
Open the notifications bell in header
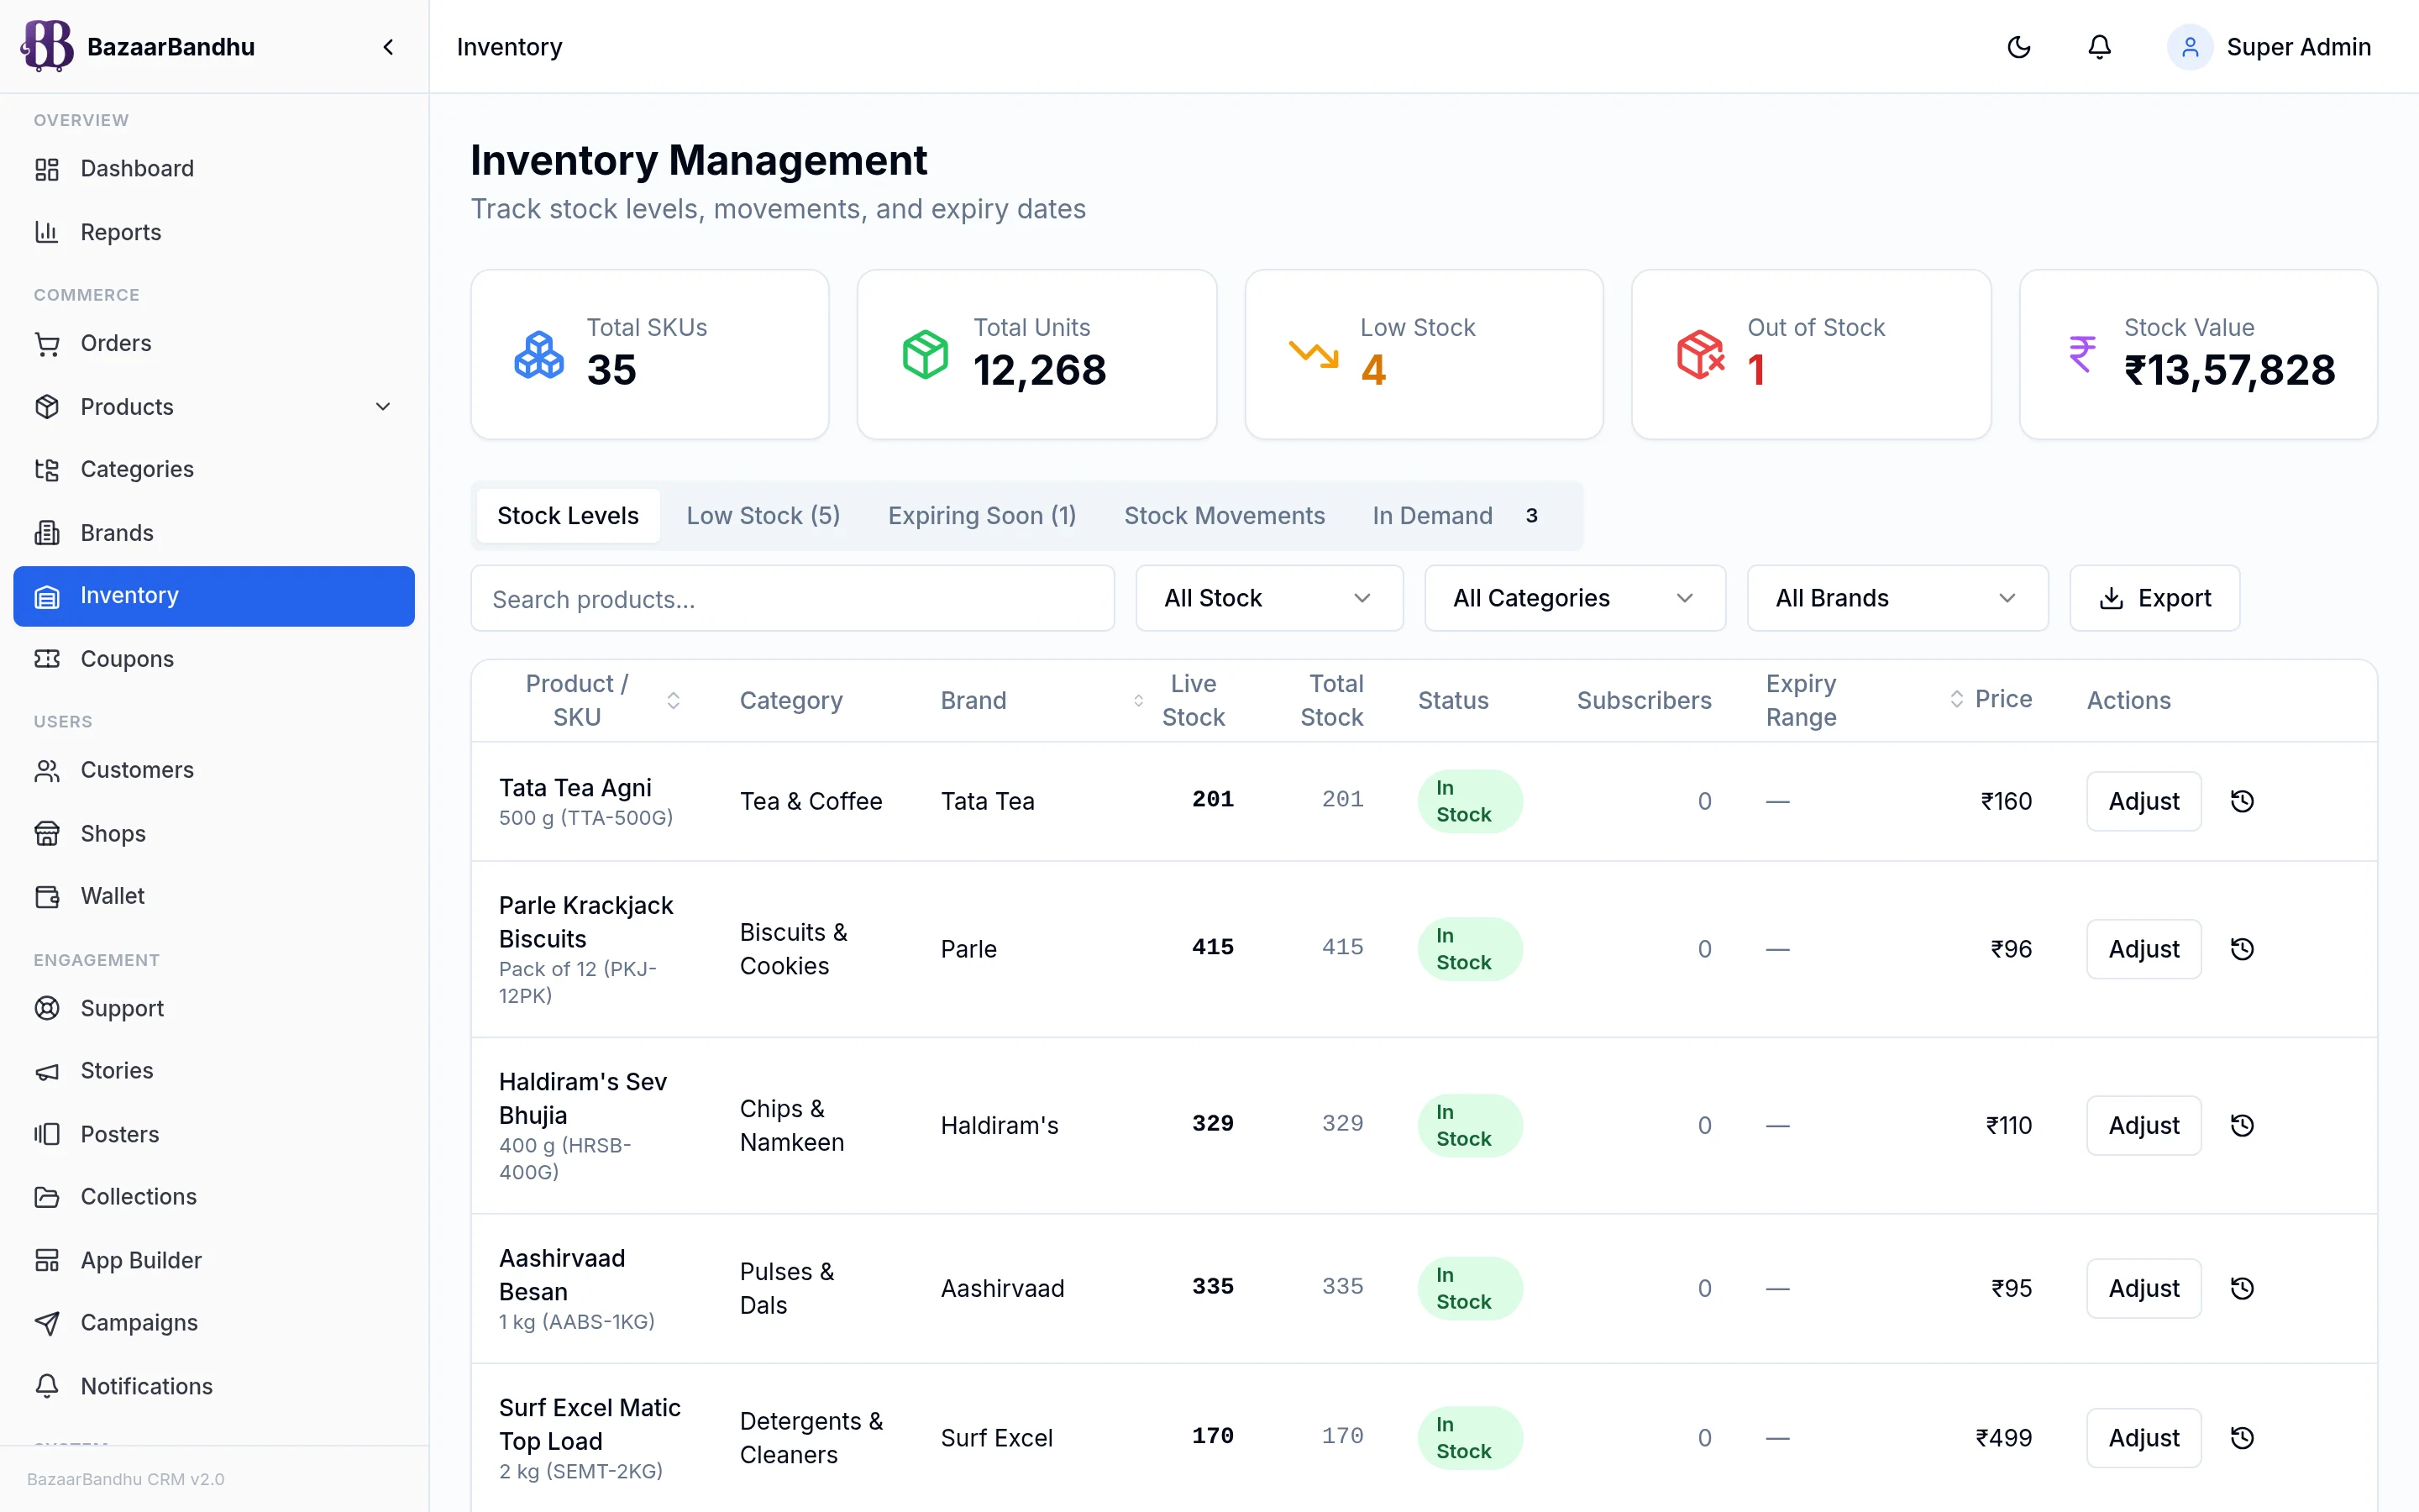pyautogui.click(x=2099, y=47)
